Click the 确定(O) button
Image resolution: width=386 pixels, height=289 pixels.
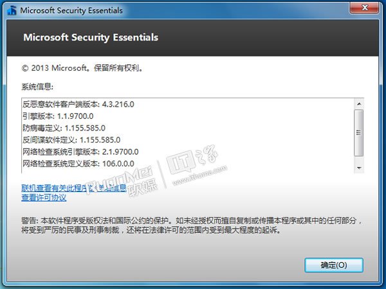coord(334,265)
